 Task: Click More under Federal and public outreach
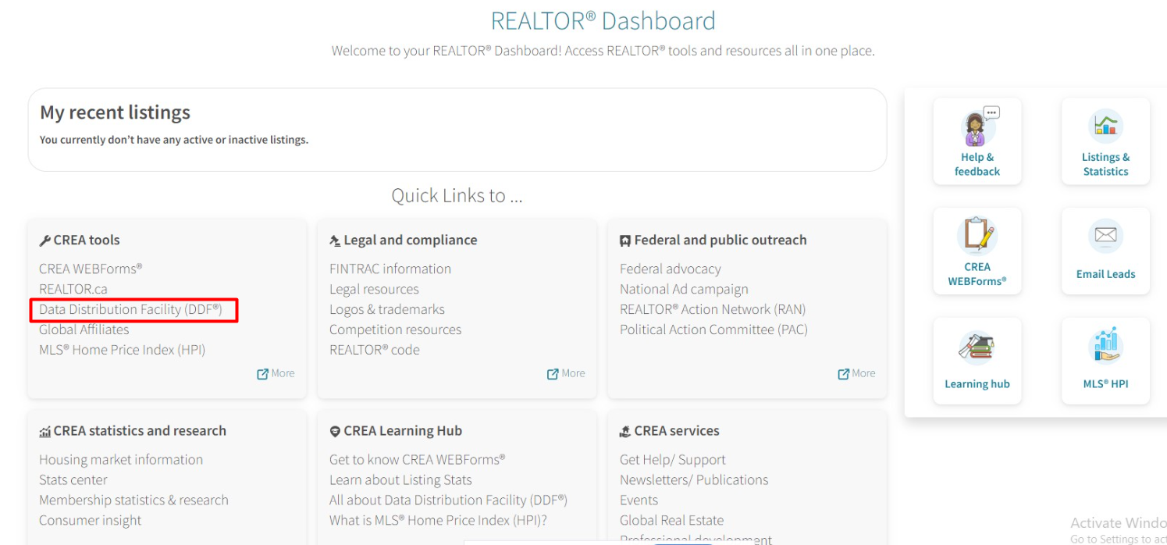tap(856, 373)
